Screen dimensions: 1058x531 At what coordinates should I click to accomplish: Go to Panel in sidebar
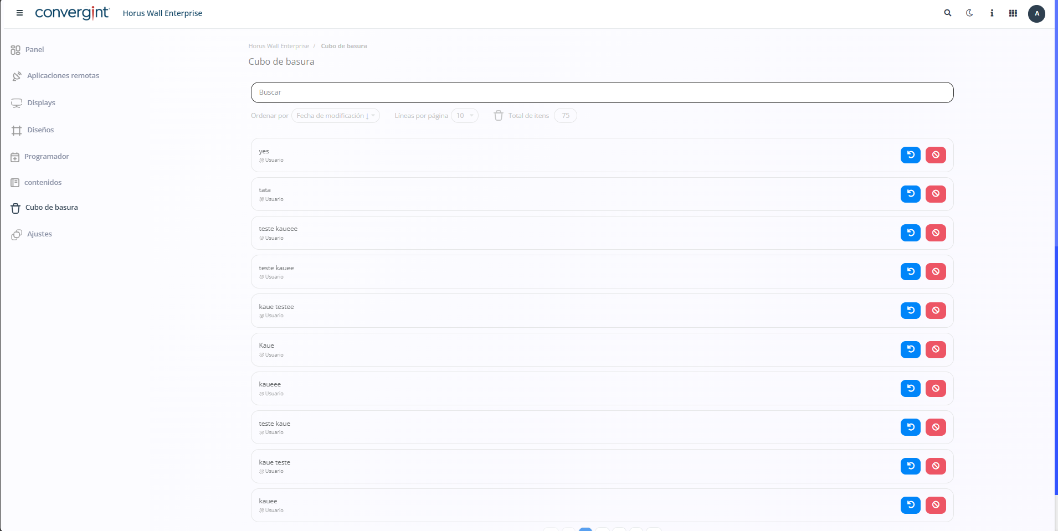[x=34, y=50]
